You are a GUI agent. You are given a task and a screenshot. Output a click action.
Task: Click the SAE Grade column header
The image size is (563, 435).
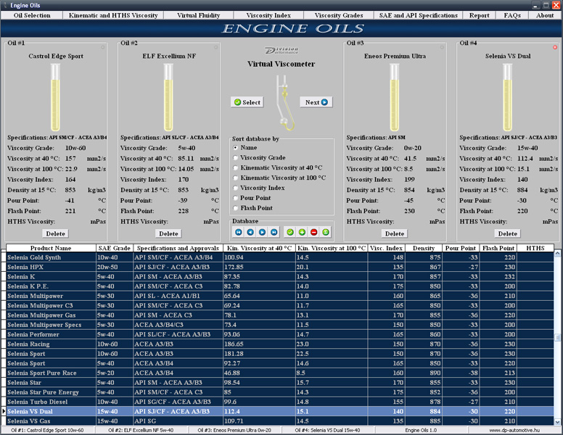115,248
